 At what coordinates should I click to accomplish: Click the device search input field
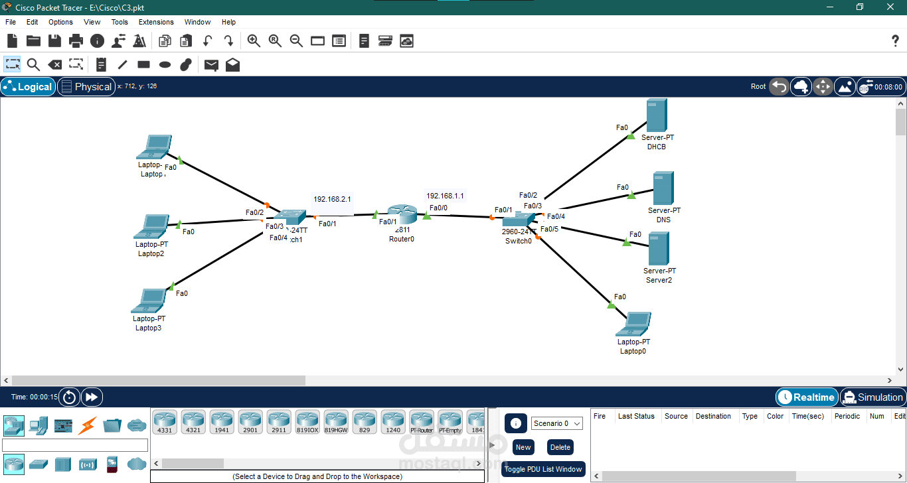pyautogui.click(x=75, y=445)
